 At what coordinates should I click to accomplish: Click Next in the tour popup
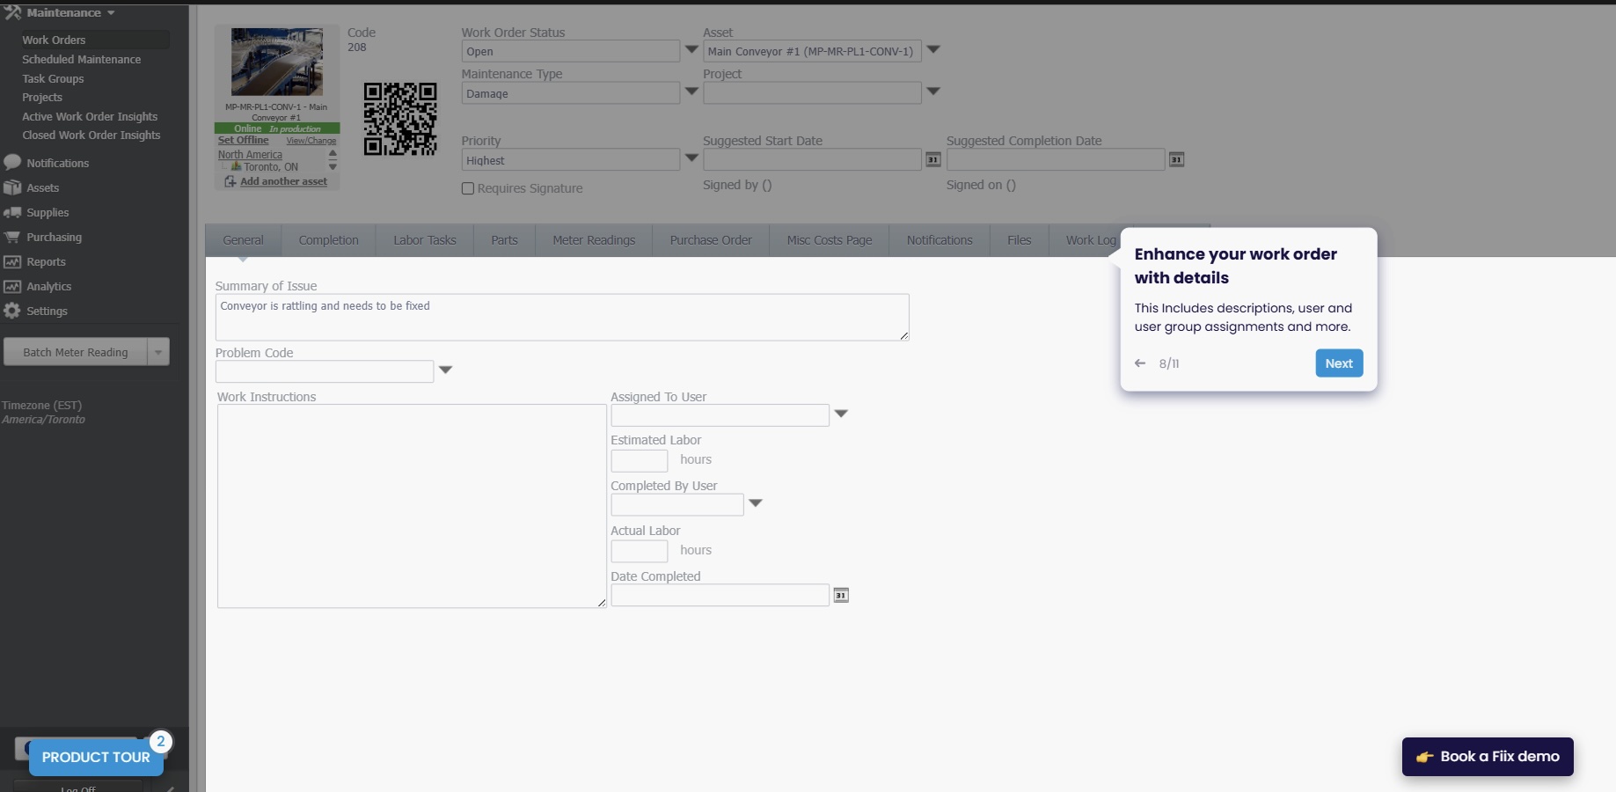(1338, 363)
